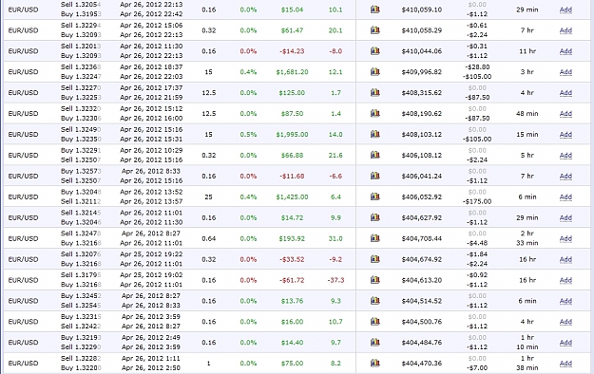Open chart icon for $1,681.20 profit trade

pos(375,71)
